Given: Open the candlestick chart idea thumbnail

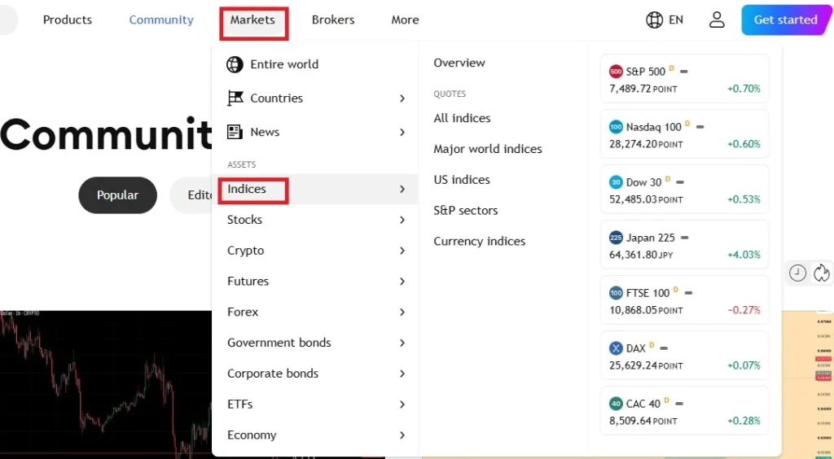Looking at the screenshot, I should tap(106, 385).
